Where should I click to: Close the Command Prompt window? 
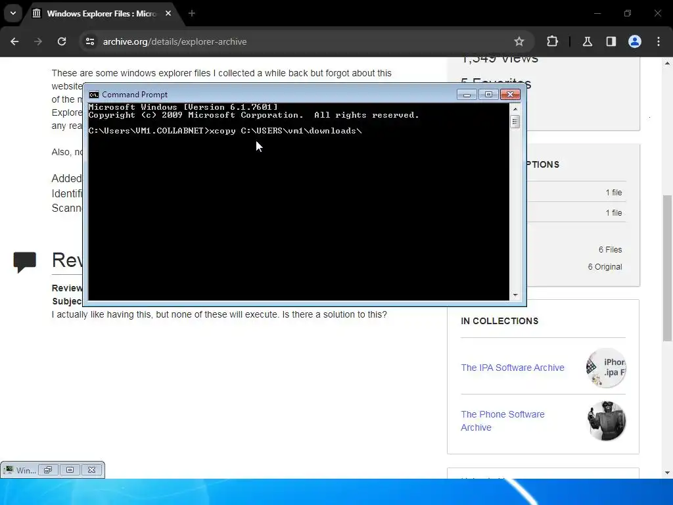point(510,95)
